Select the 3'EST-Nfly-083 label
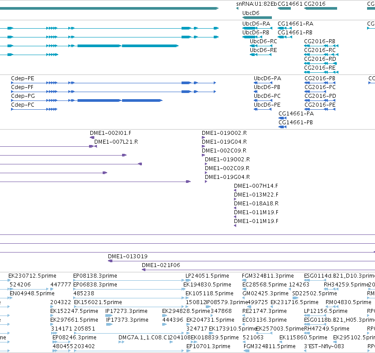375x353 pixels. 324,346
